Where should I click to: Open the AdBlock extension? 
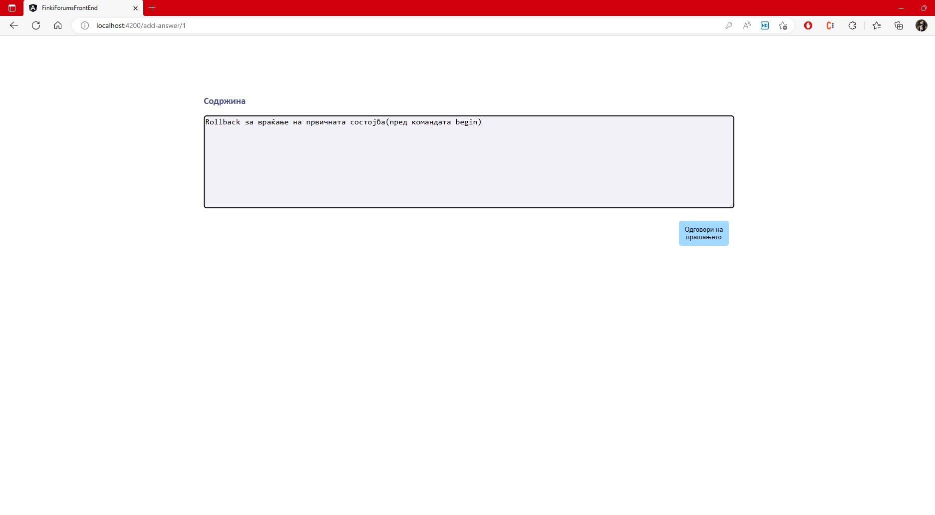(x=808, y=25)
